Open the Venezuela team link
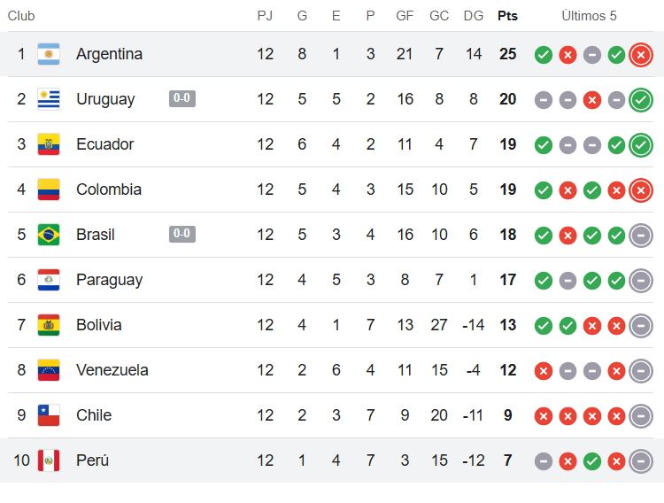 point(112,370)
